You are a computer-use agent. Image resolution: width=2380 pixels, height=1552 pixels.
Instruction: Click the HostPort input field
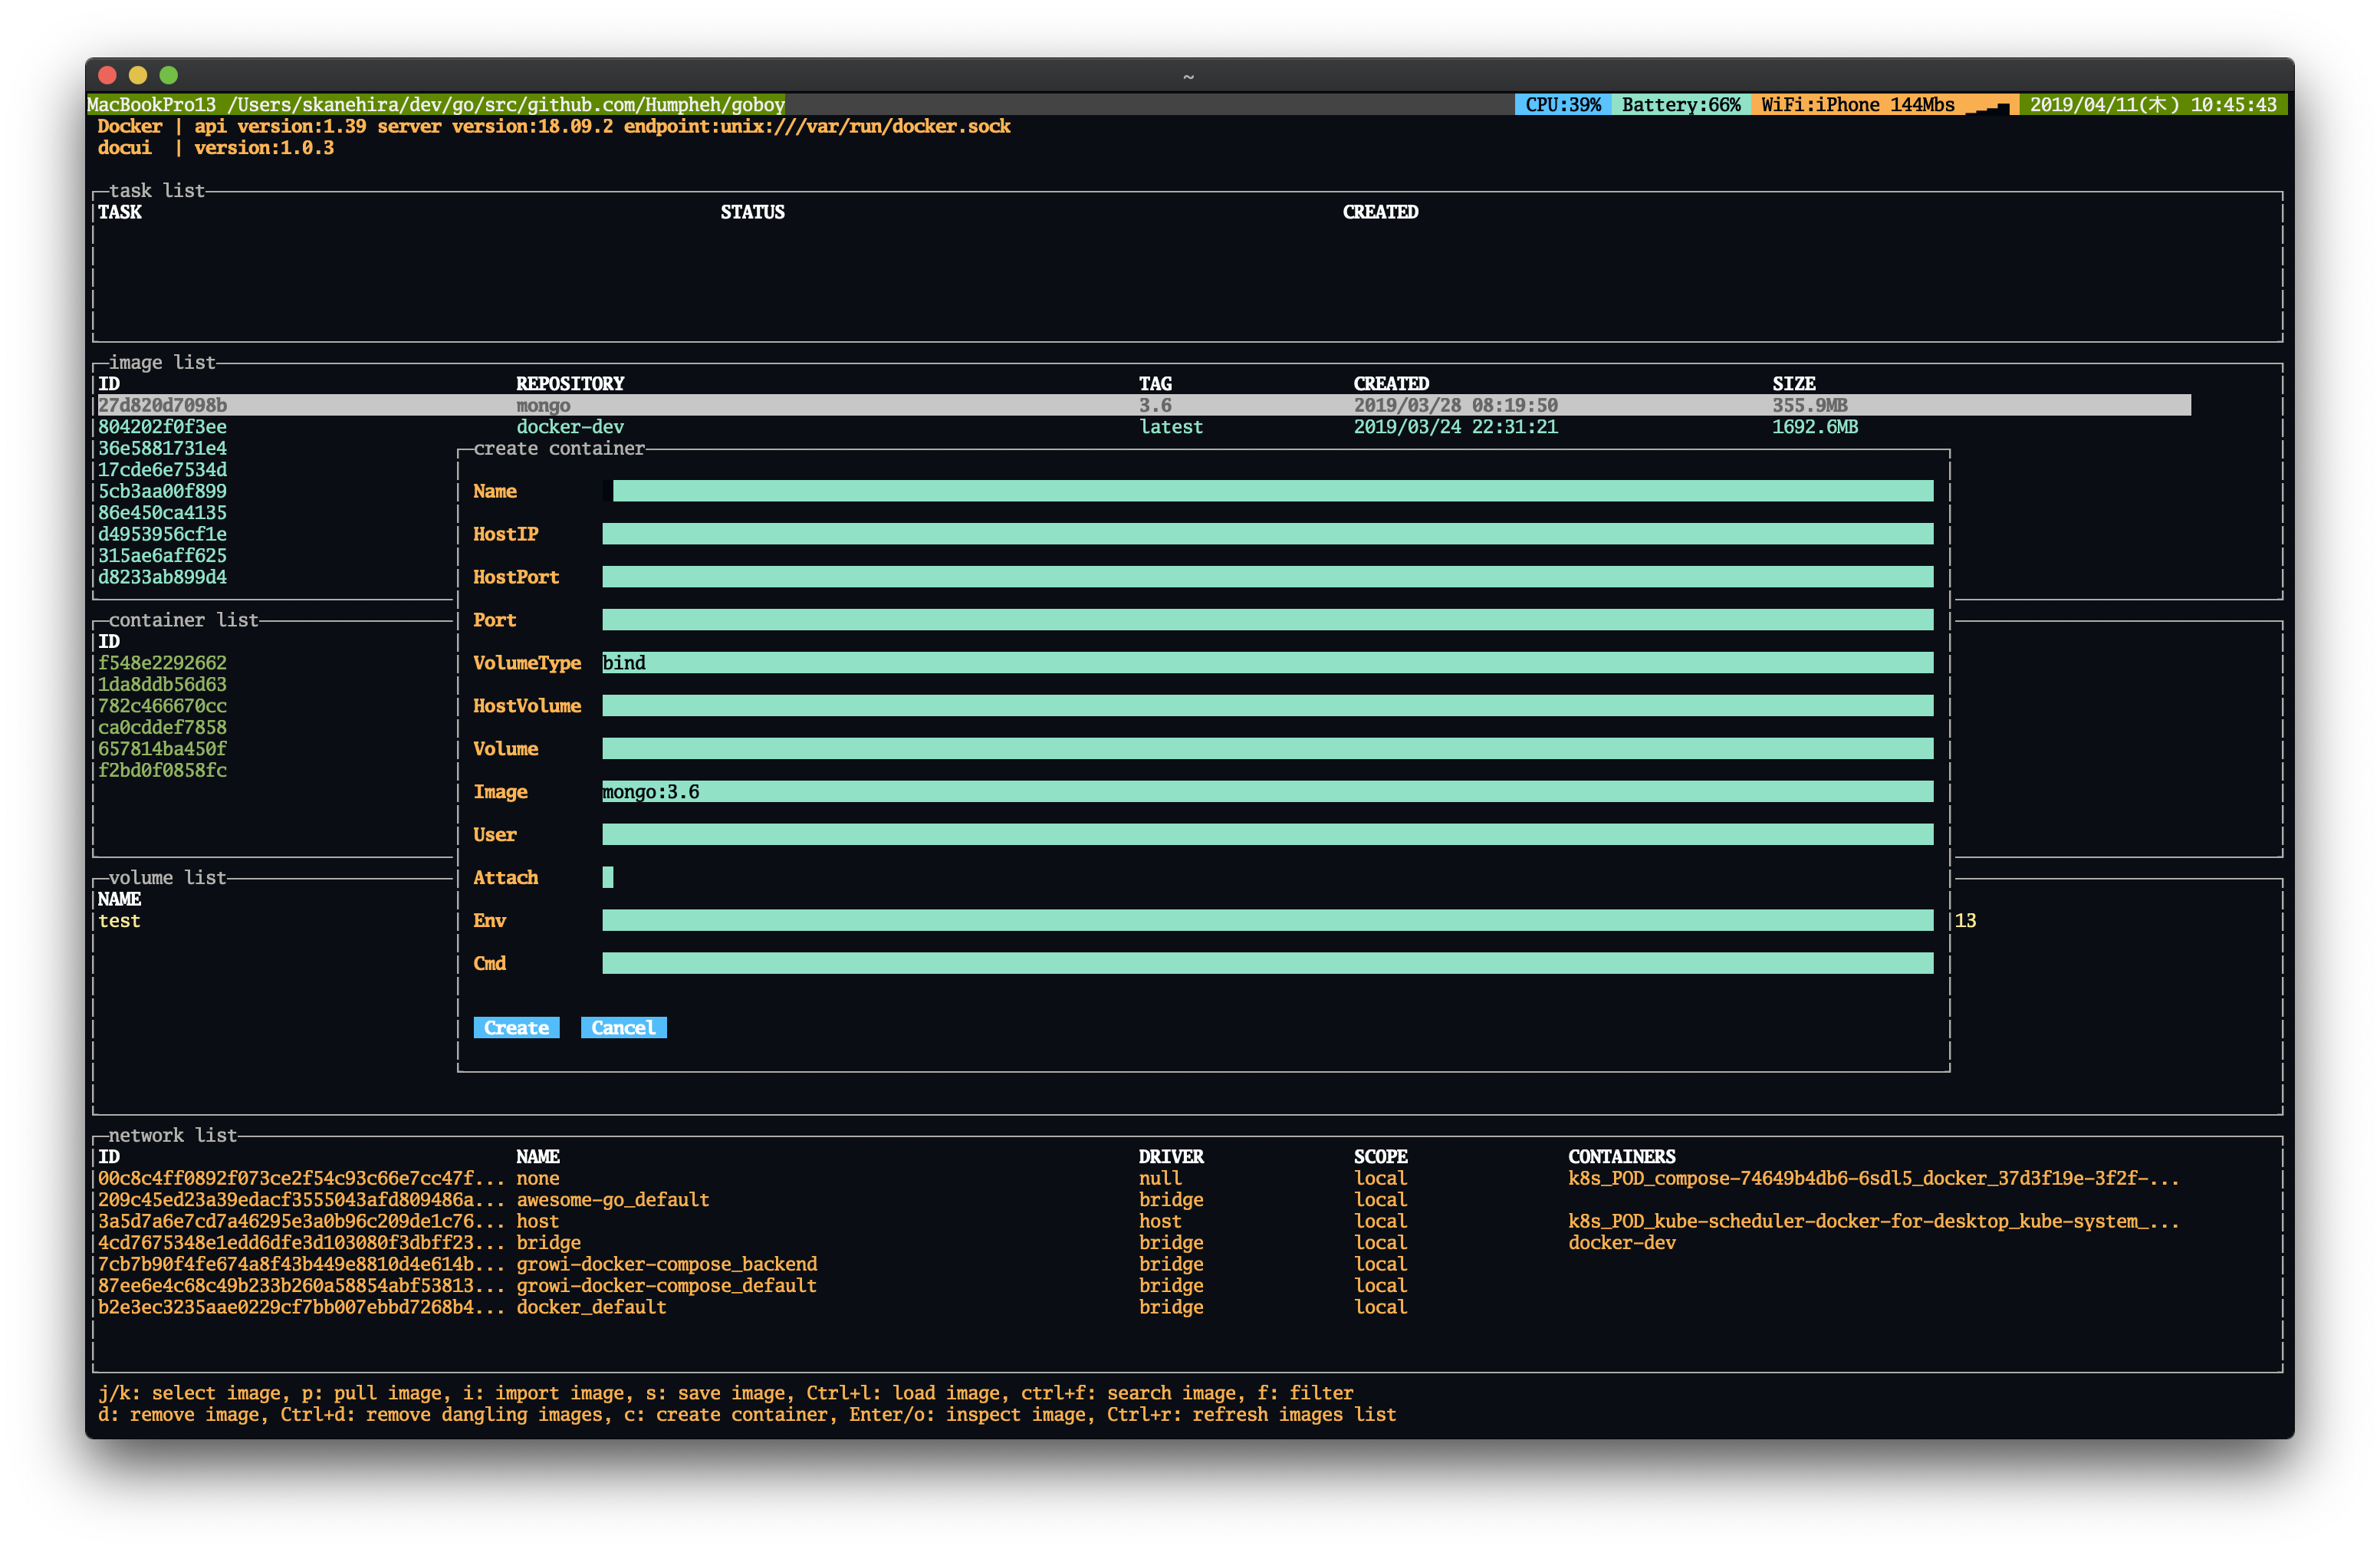tap(1267, 577)
